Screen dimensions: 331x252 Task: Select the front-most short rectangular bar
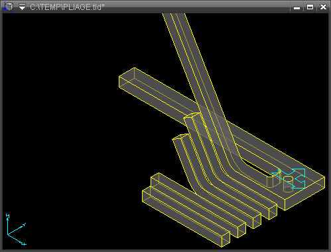(x=186, y=216)
